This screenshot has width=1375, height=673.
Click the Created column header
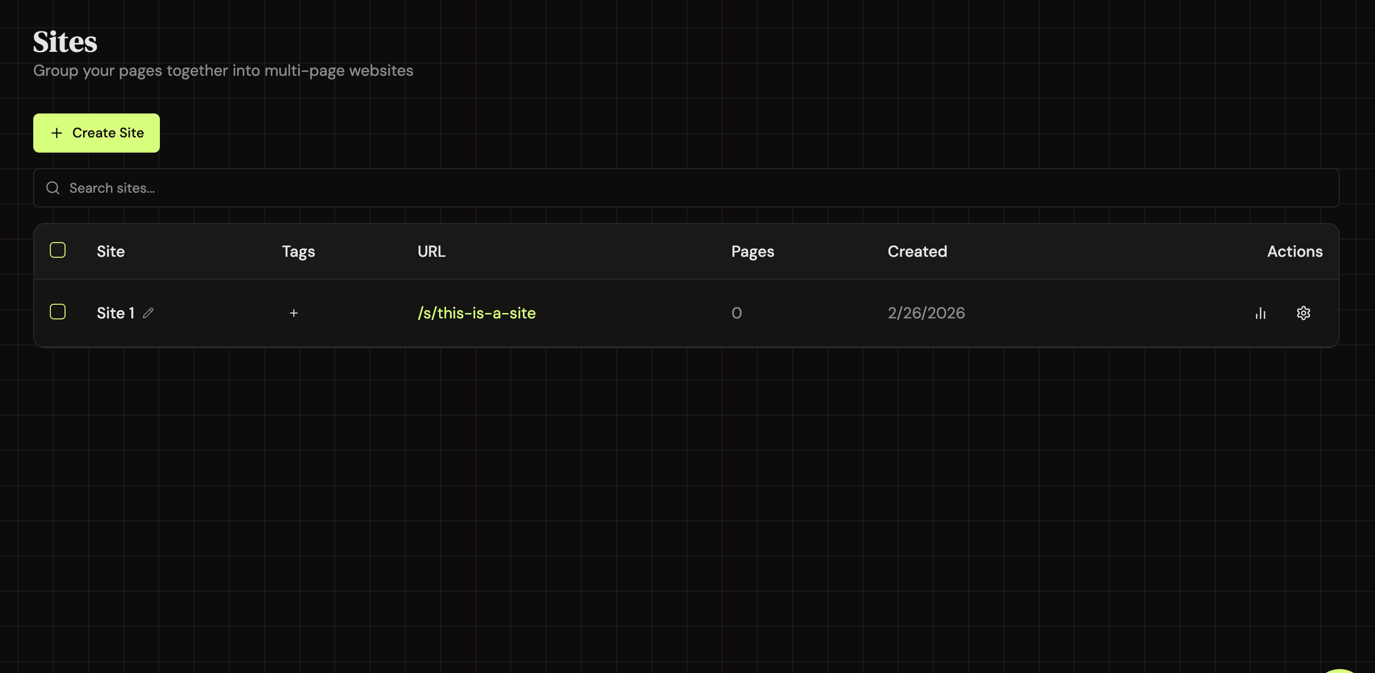point(917,251)
